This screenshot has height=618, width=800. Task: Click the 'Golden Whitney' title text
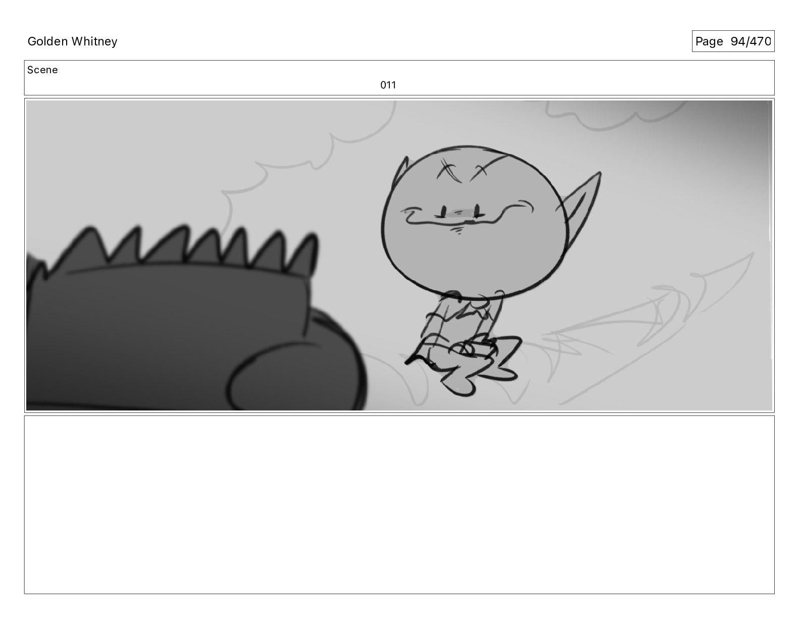(x=72, y=41)
